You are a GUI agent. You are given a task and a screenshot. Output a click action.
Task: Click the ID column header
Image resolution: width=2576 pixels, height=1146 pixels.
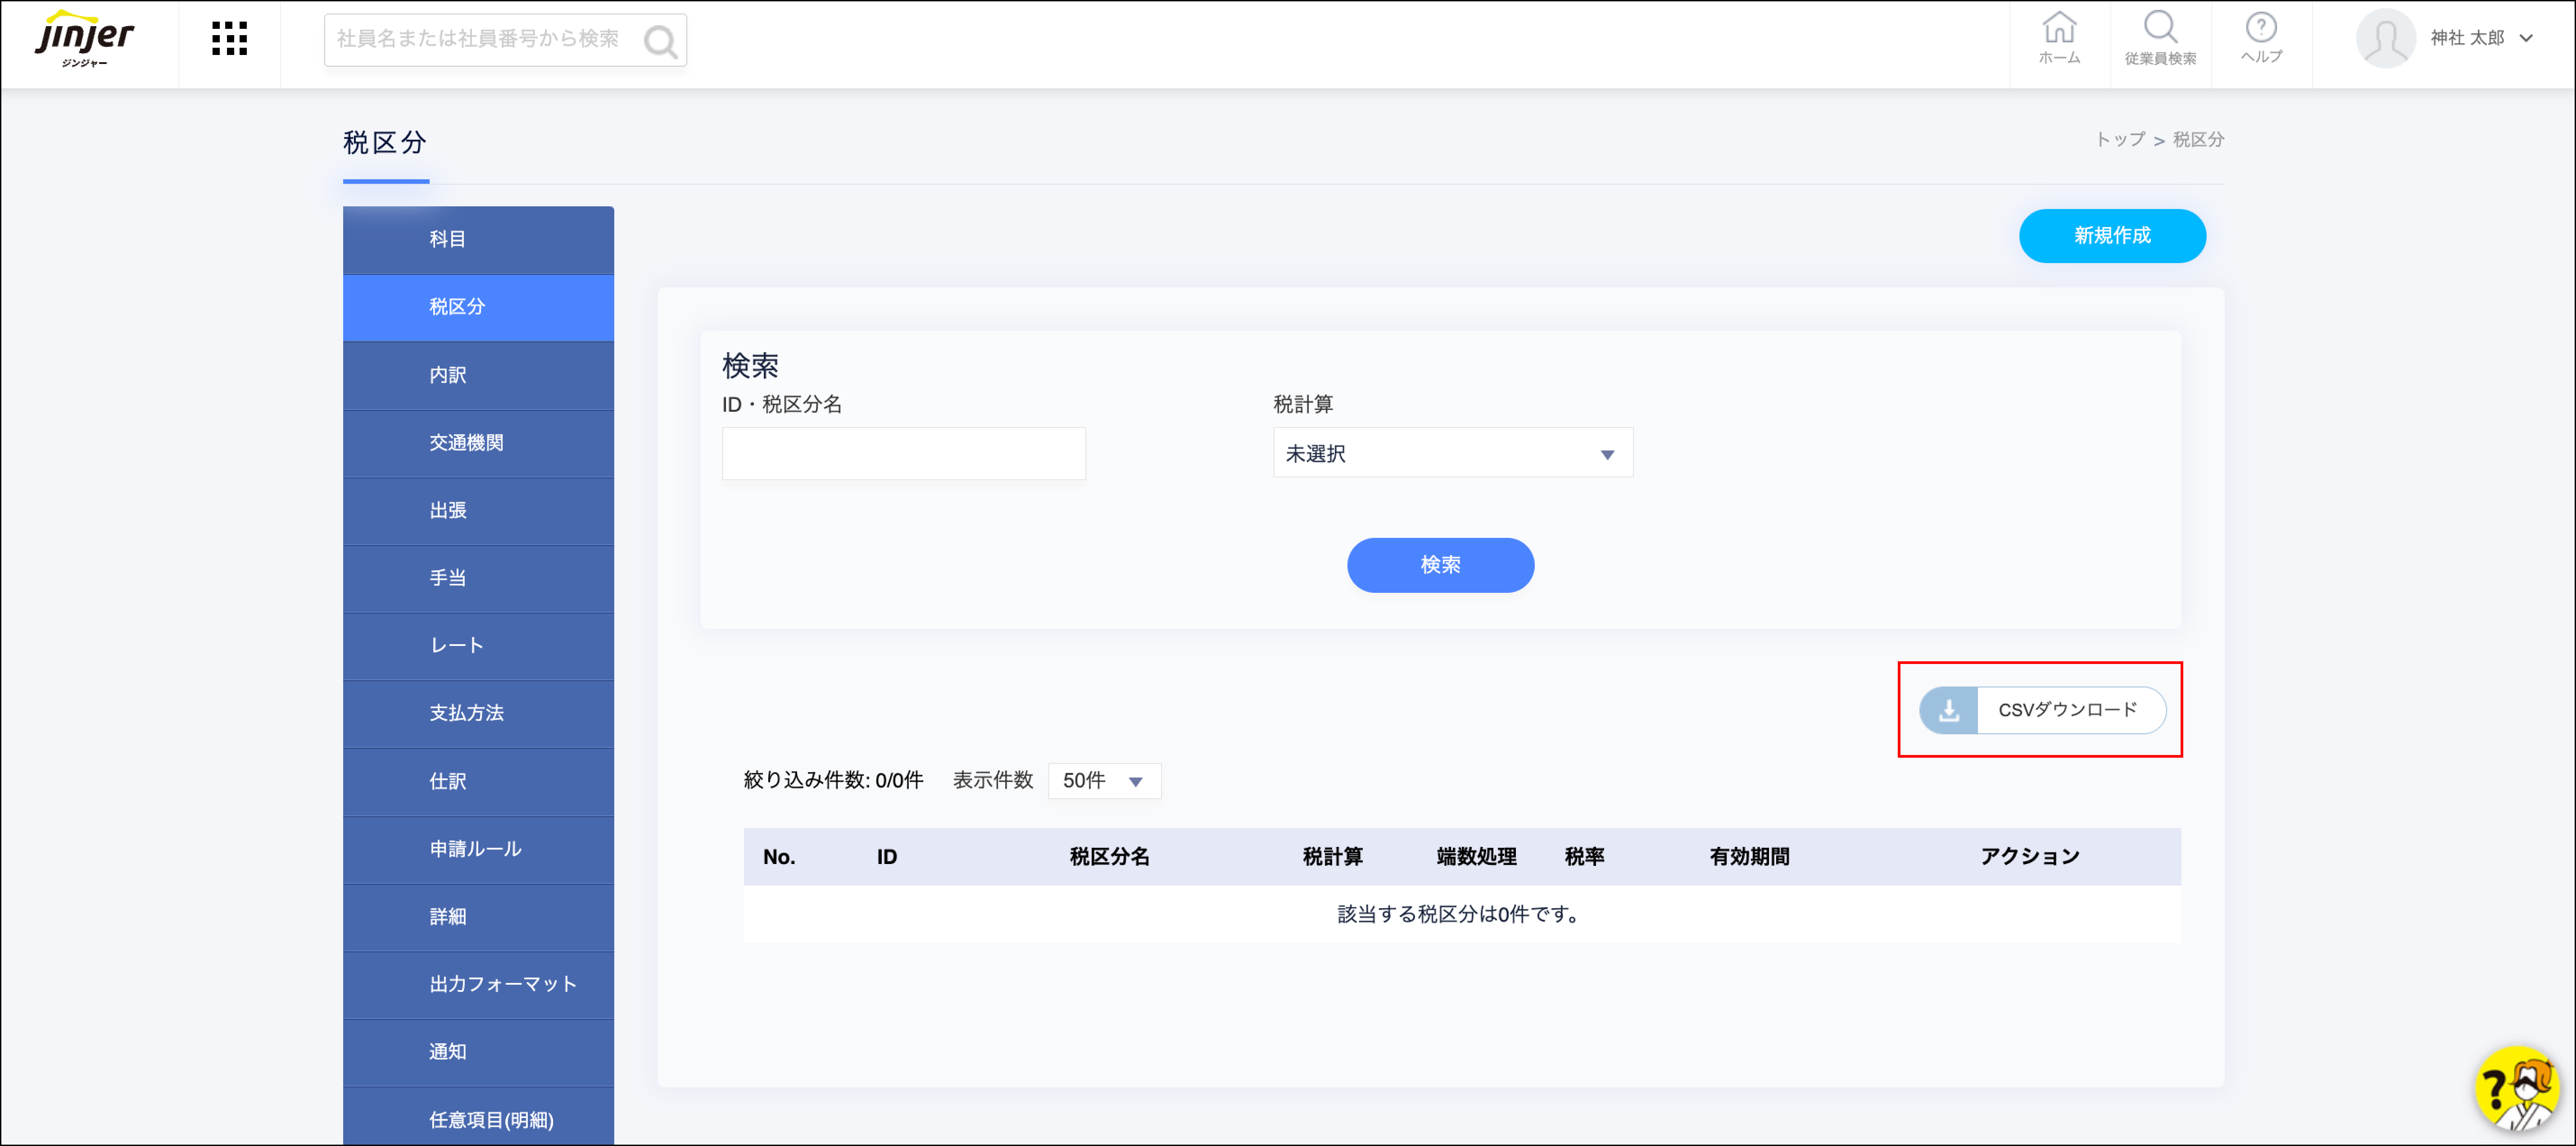887,857
